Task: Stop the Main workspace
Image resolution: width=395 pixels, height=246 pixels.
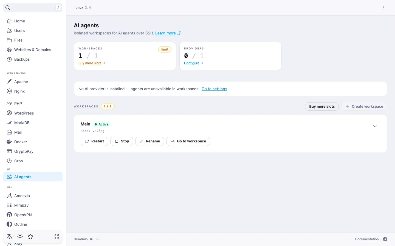Action: coord(122,141)
